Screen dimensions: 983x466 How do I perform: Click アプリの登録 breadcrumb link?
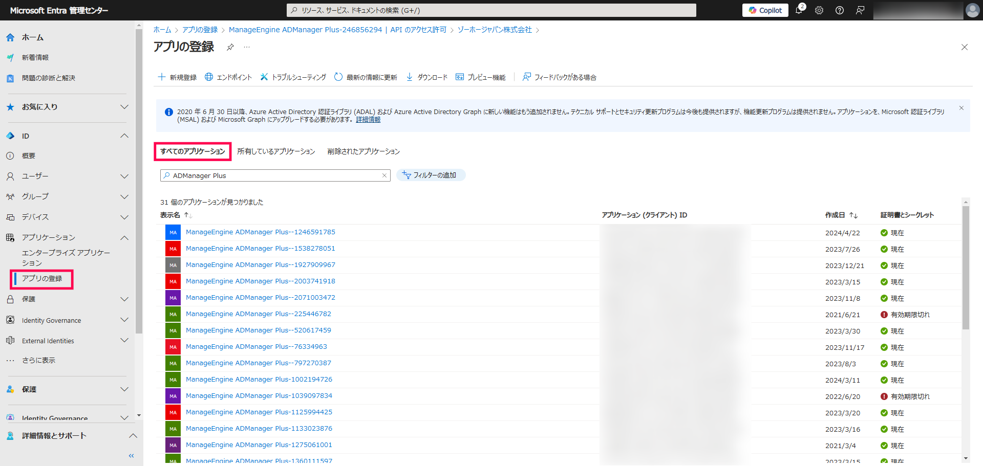200,30
